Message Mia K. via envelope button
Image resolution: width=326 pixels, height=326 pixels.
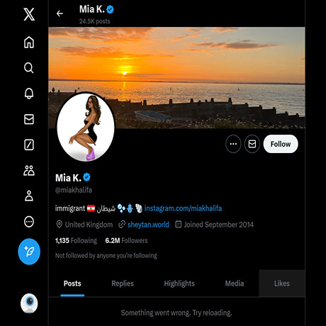pyautogui.click(x=252, y=144)
